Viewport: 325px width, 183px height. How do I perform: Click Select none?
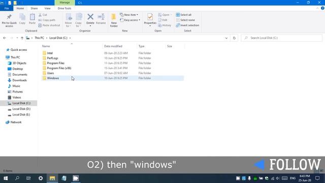pos(185,20)
